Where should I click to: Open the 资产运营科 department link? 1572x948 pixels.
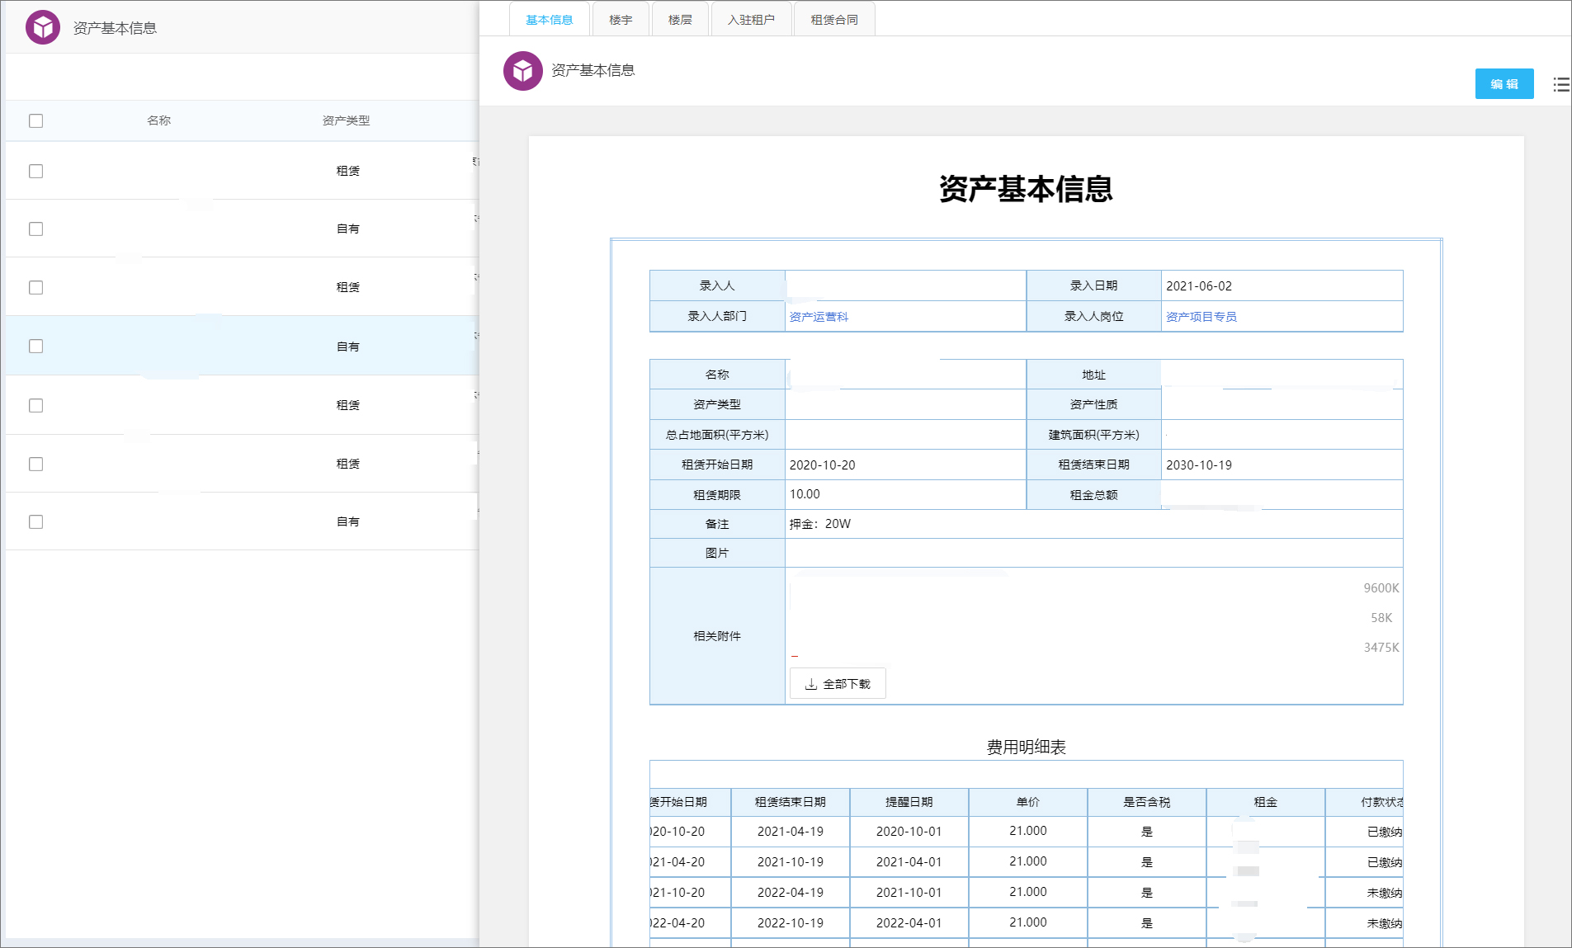coord(819,317)
